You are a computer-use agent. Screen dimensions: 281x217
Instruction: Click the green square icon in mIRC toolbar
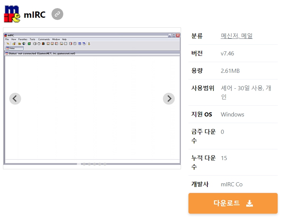pos(29,44)
